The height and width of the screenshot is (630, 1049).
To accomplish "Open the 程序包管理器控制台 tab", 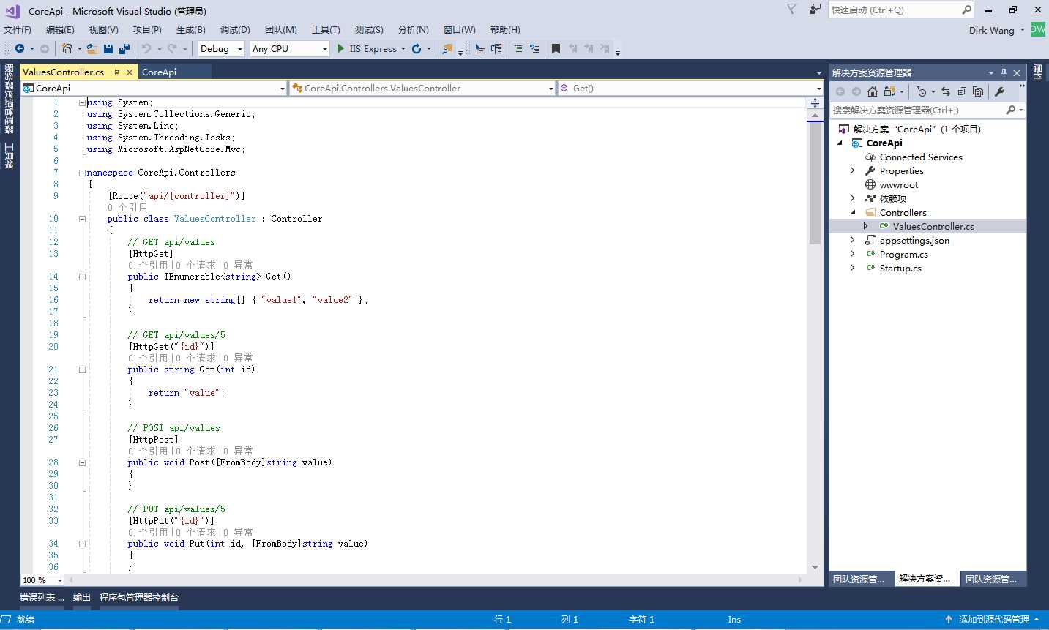I will tap(139, 597).
